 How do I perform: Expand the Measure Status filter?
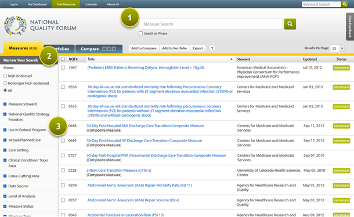coord(5,207)
